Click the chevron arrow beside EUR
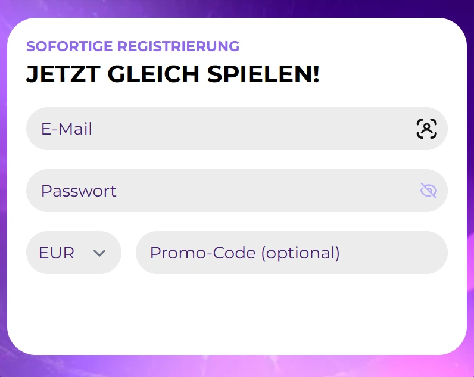The image size is (474, 377). point(99,253)
